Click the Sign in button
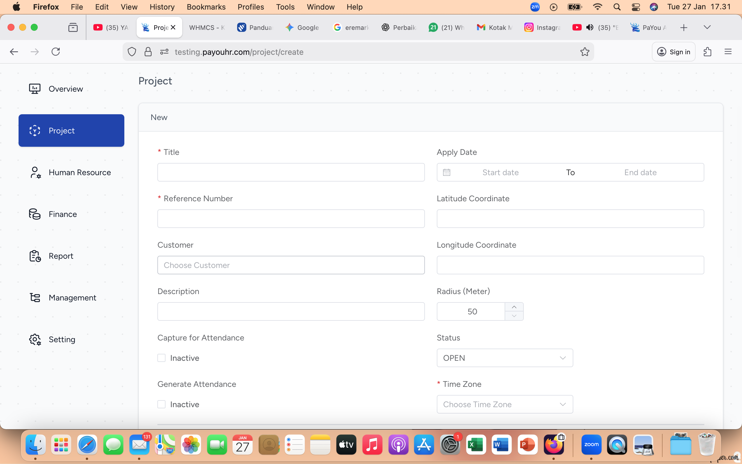The image size is (742, 464). tap(673, 52)
